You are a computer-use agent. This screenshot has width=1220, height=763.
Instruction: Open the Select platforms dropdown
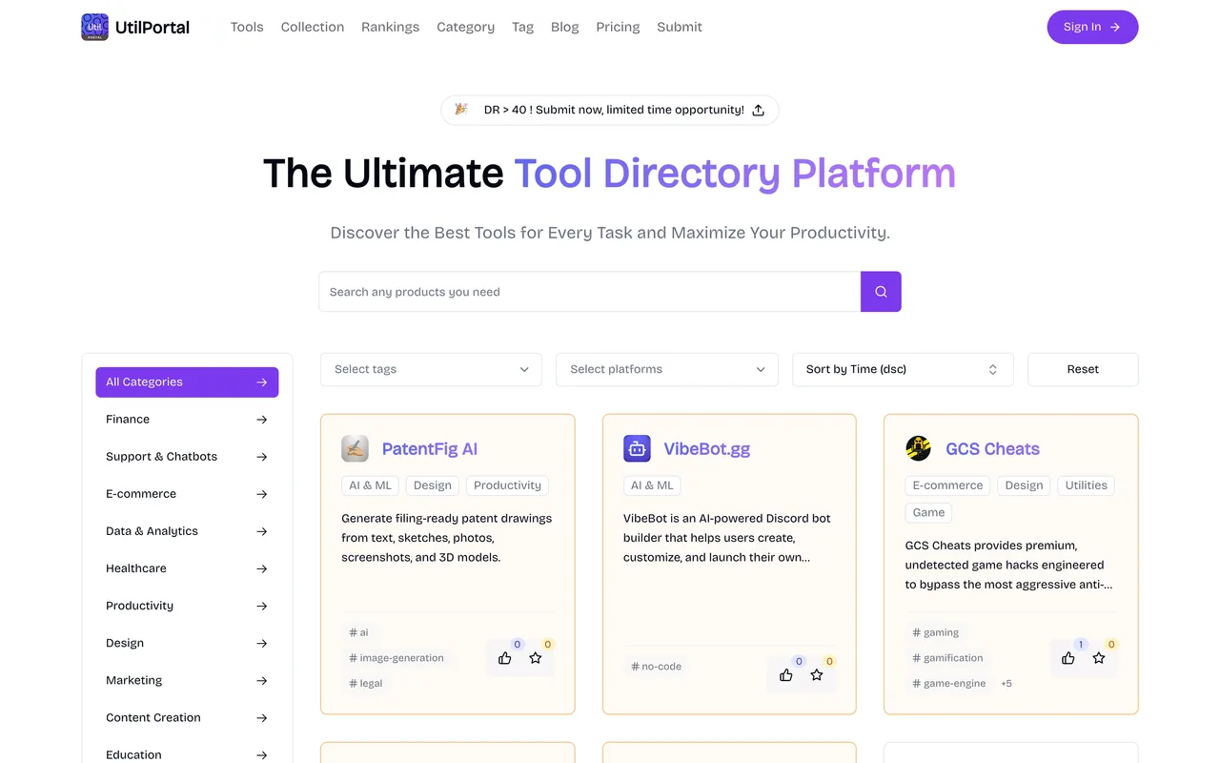point(666,369)
